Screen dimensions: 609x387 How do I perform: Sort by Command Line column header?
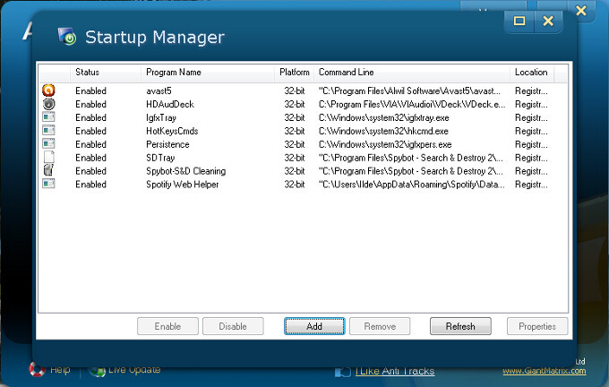point(346,72)
